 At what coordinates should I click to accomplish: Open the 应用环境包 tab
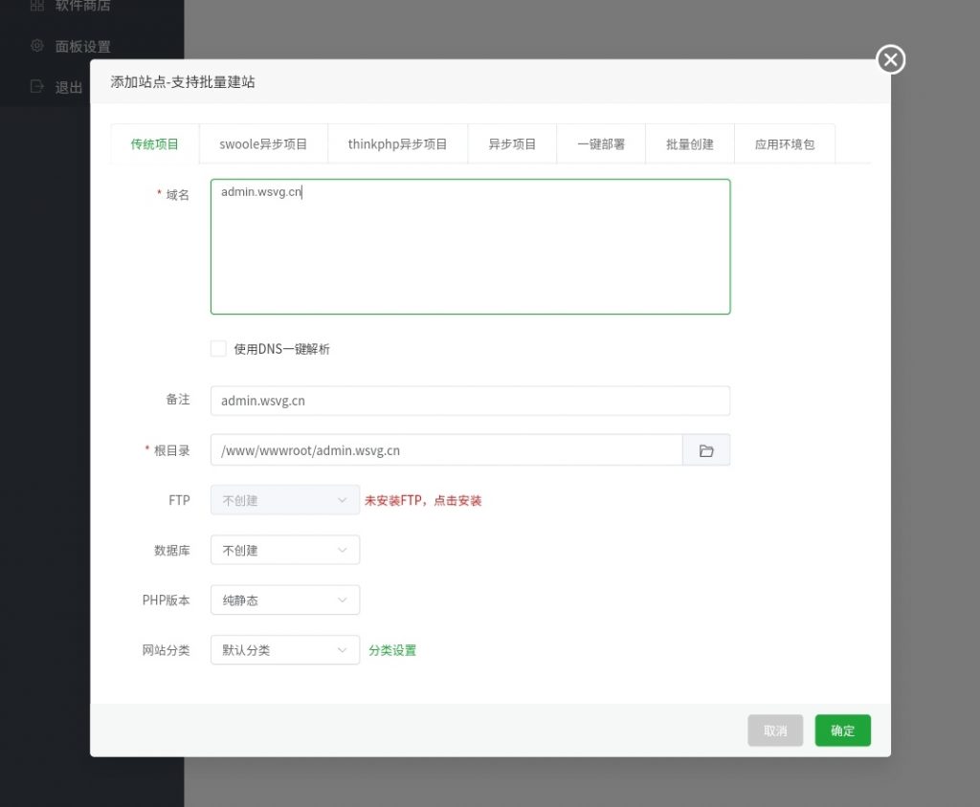[x=785, y=144]
